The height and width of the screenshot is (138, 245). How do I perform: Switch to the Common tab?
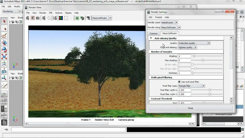pyautogui.click(x=154, y=33)
